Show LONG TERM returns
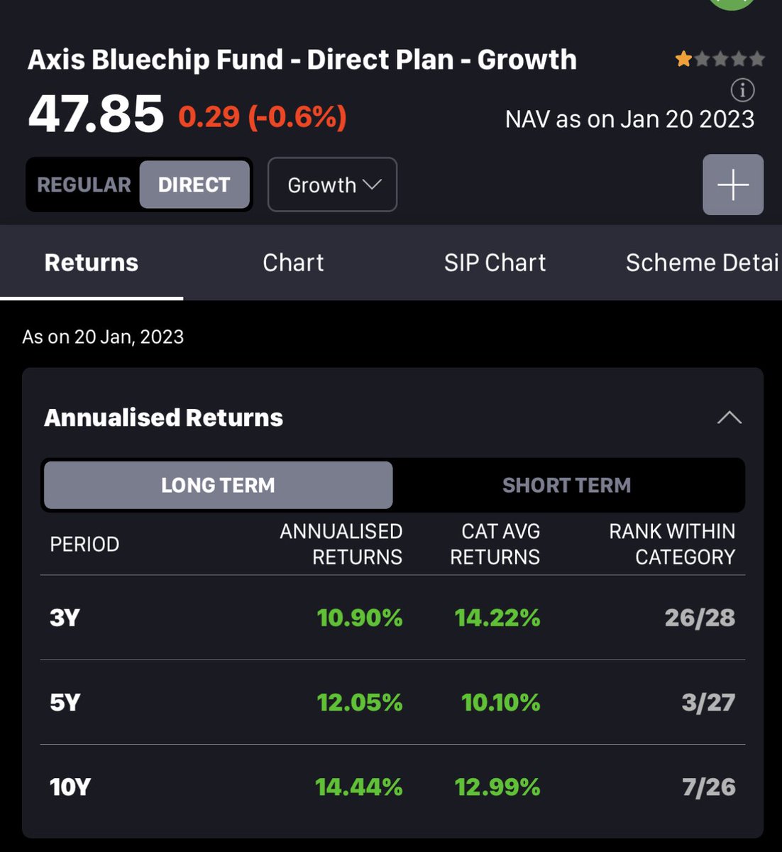 tap(218, 485)
